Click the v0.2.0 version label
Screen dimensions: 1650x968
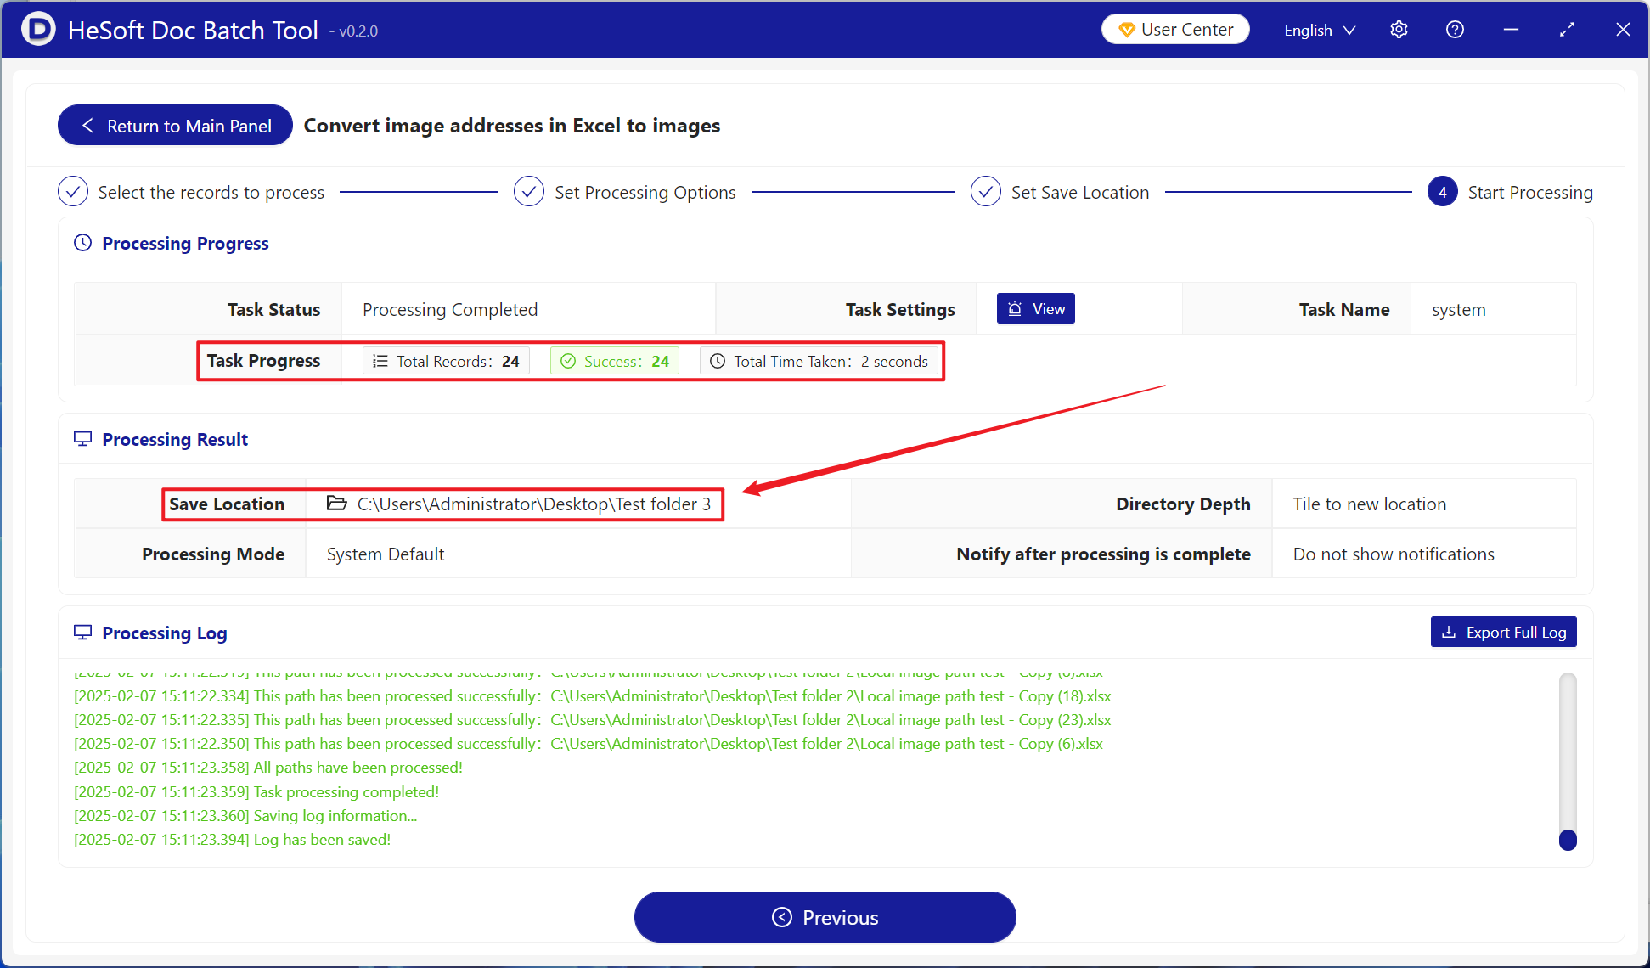[354, 31]
